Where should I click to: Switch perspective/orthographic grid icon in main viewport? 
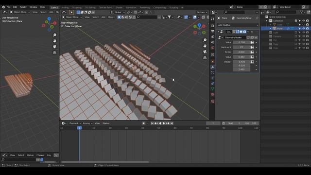205,58
